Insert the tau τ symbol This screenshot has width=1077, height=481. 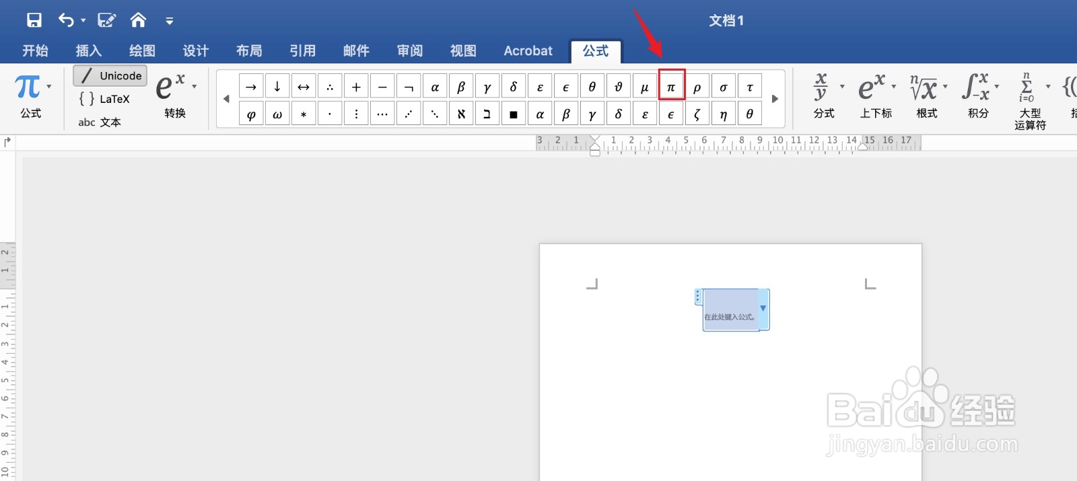(750, 87)
